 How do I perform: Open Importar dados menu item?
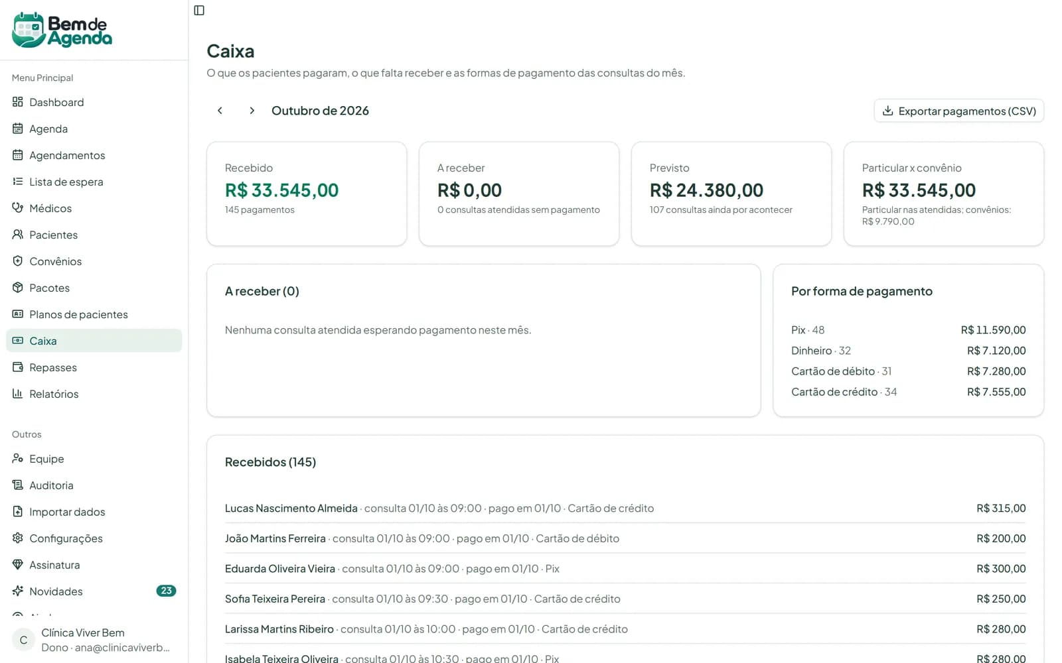(94, 512)
